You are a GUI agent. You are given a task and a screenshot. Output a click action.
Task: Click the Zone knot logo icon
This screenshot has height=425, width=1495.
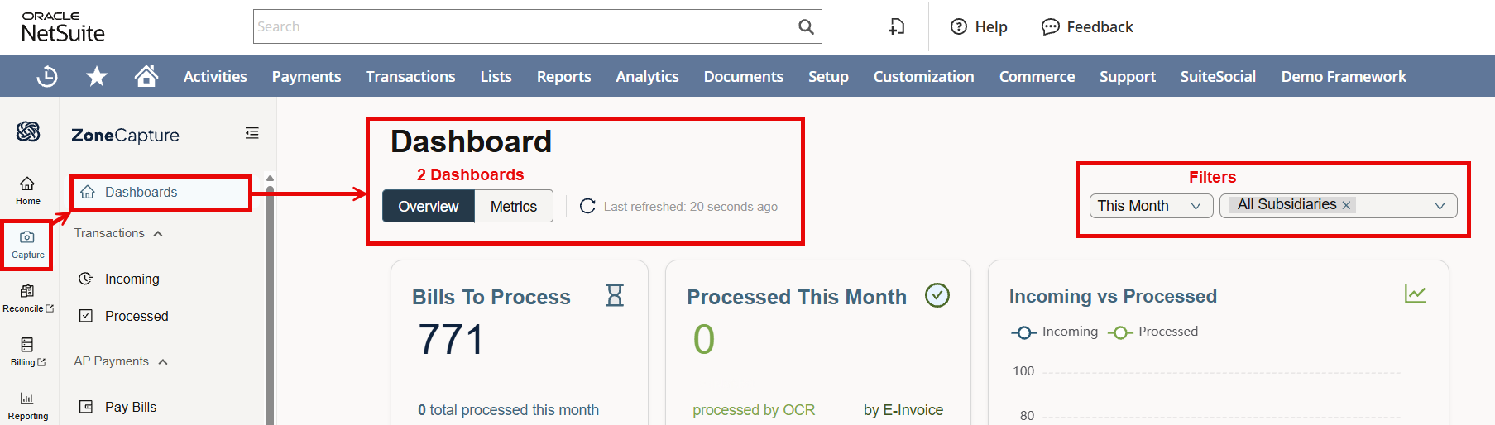click(x=28, y=131)
